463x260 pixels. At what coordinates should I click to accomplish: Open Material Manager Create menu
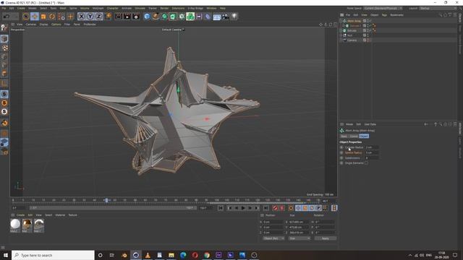pyautogui.click(x=20, y=215)
